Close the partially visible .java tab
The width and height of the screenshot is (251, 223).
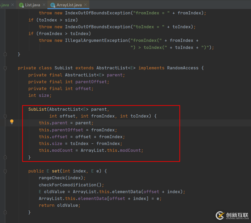click(13, 5)
